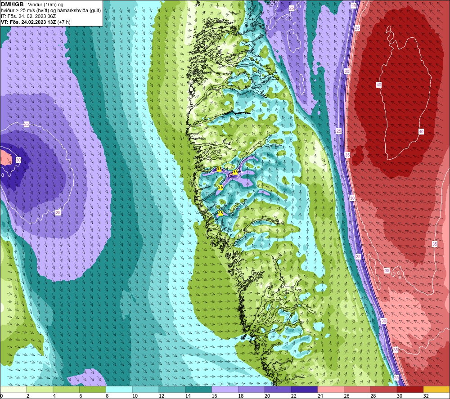This screenshot has width=450, height=399.
Task: Select the orange-yellow above 32 m/s legend swatch
Action: [x=436, y=389]
